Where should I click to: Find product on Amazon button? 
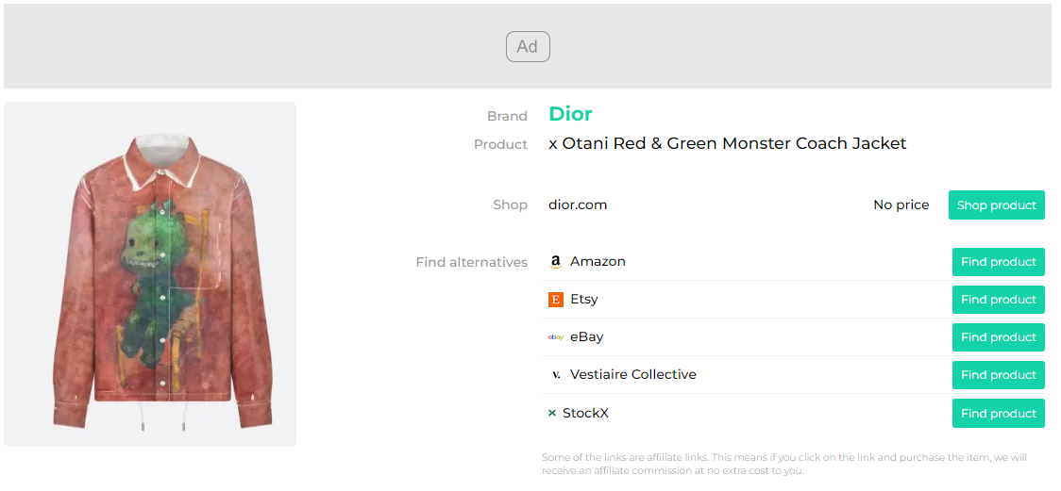pos(998,262)
